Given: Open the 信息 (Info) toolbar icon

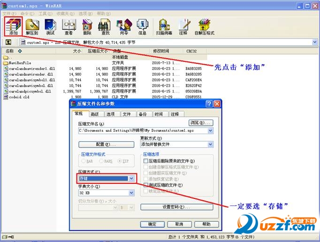Looking at the screenshot, I should point(142,27).
